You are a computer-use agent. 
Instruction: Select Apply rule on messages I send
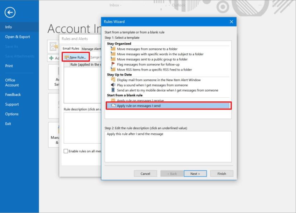tap(168, 106)
